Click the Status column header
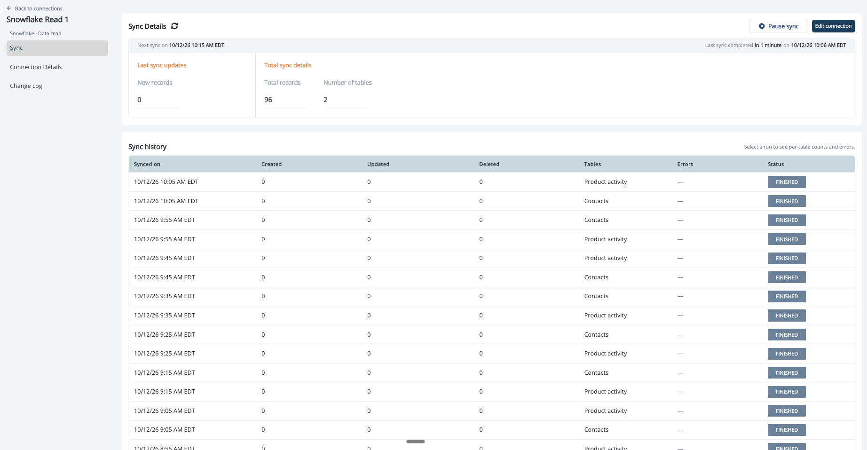This screenshot has height=450, width=867. (775, 164)
